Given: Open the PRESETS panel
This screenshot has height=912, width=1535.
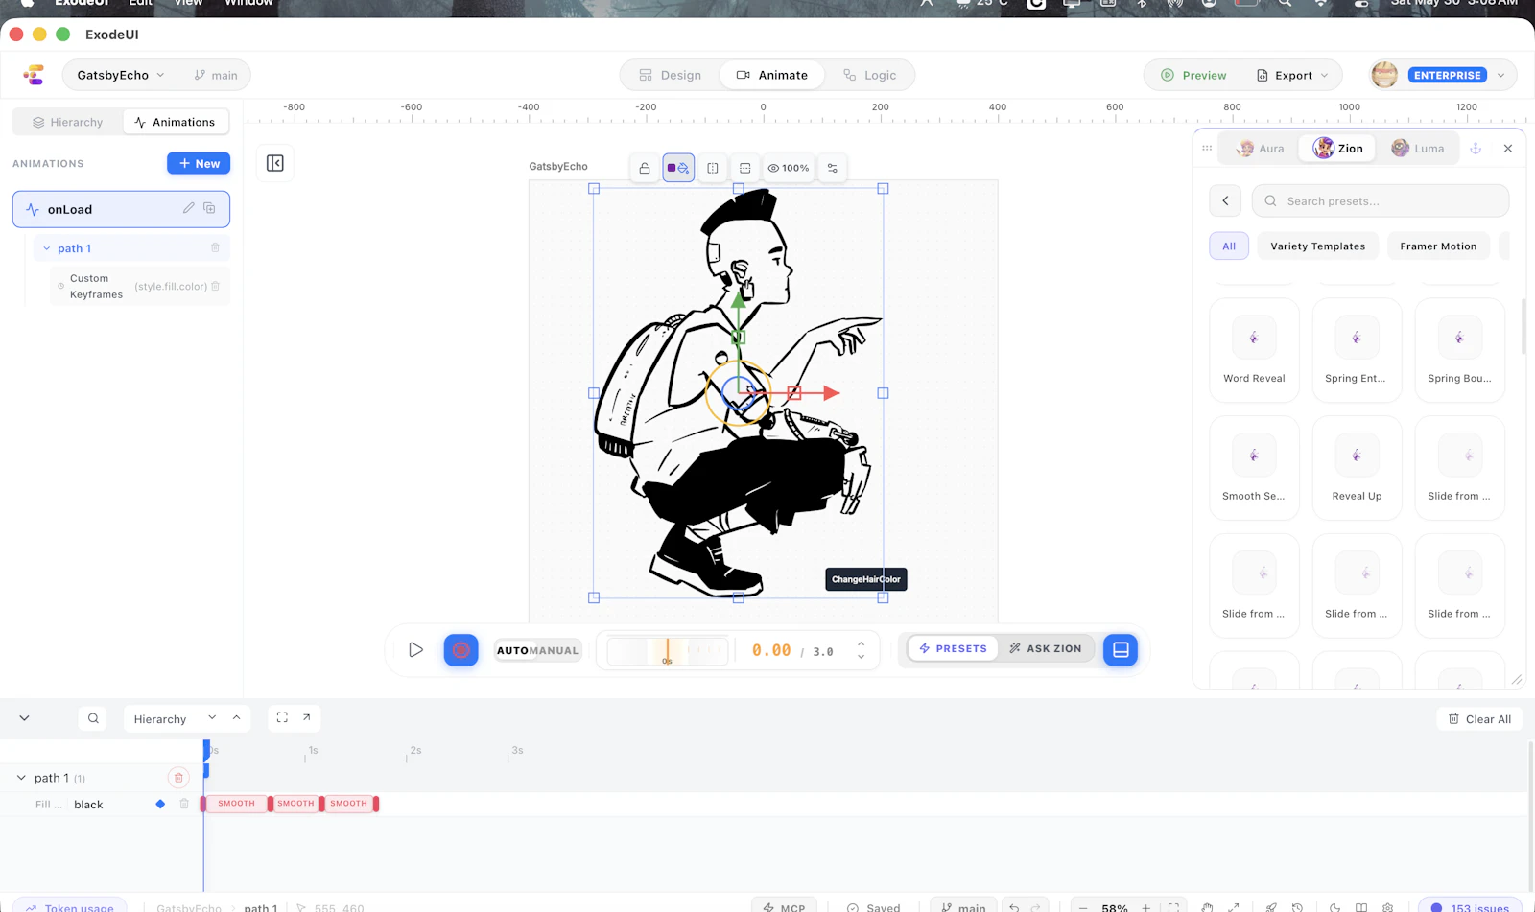Looking at the screenshot, I should (x=953, y=649).
